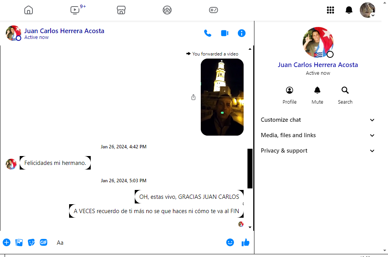Click the Aa message input field
388x257 pixels.
pyautogui.click(x=139, y=243)
